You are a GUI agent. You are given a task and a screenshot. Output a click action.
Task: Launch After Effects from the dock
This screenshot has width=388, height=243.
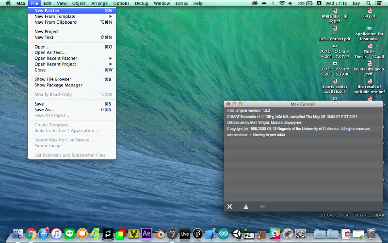[146, 234]
